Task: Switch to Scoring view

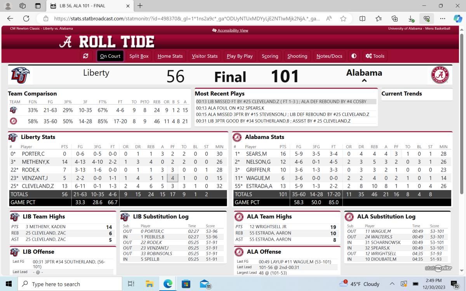Action: pos(270,56)
